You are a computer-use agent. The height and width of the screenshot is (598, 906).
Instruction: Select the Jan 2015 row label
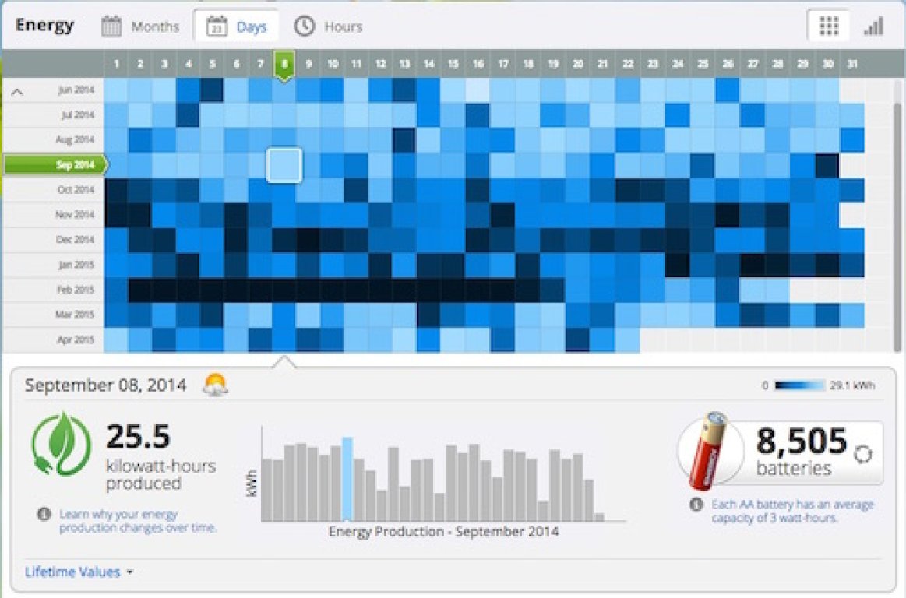(76, 265)
